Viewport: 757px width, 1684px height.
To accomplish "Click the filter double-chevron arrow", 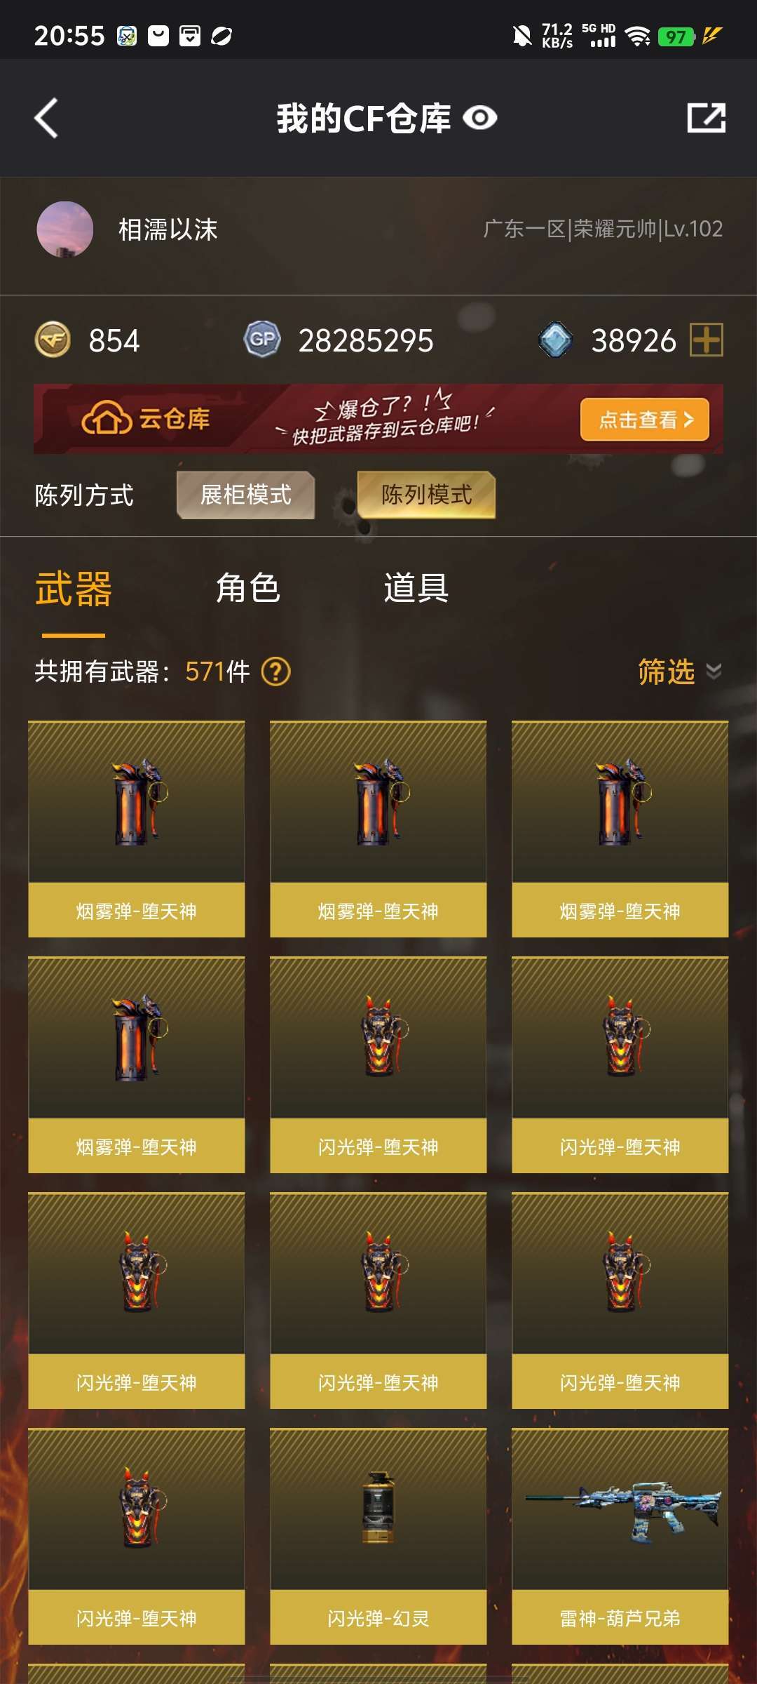I will [x=714, y=671].
